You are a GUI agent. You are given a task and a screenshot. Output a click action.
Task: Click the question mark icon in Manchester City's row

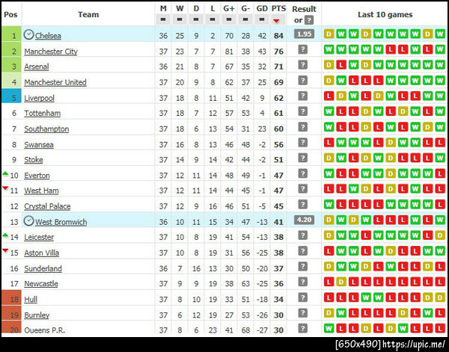[303, 50]
